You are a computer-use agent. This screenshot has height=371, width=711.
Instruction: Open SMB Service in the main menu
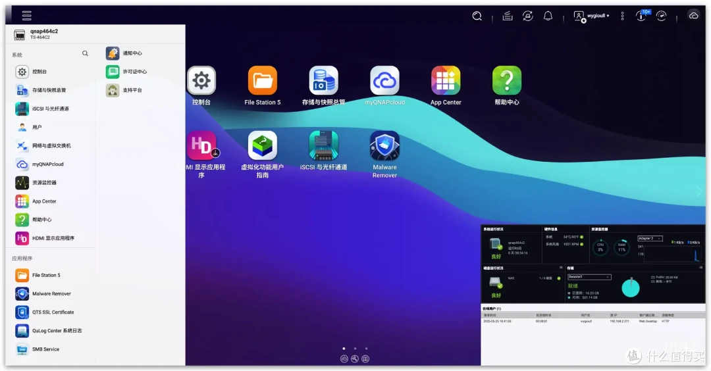37,349
